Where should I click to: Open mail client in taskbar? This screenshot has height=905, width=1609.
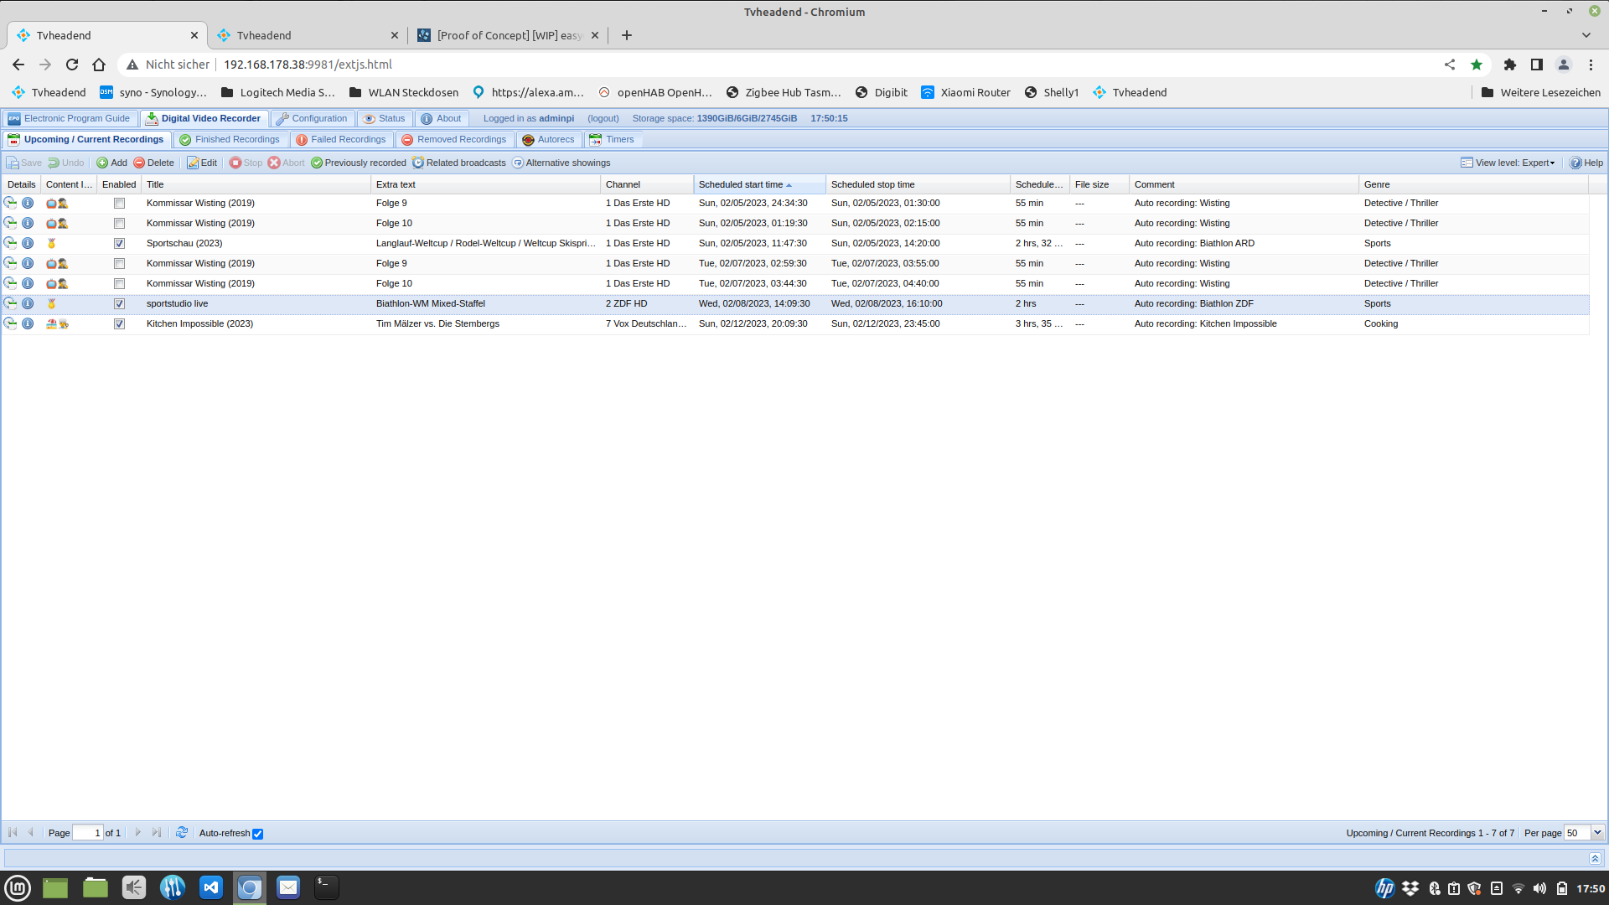pyautogui.click(x=288, y=887)
